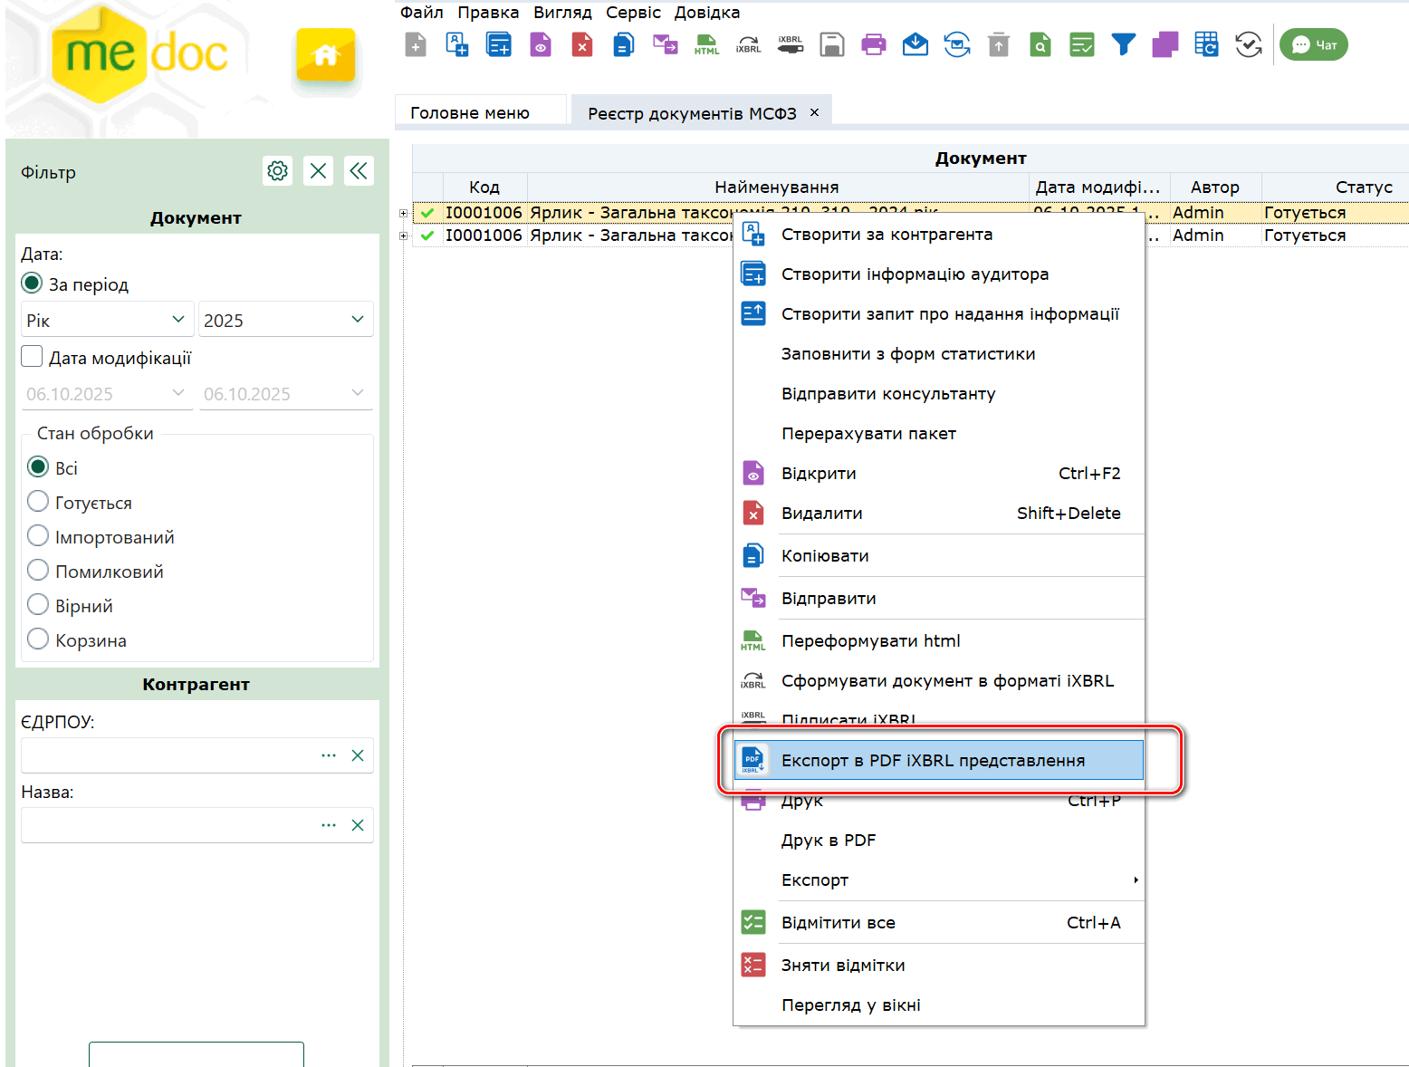Expand the second I0001006 row tree node

[x=404, y=236]
